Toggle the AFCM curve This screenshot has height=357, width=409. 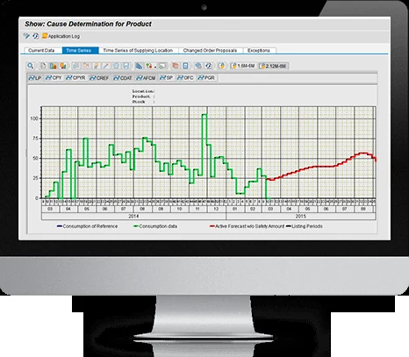coord(146,78)
